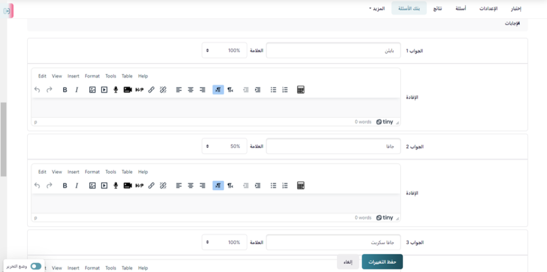Click record audio microphone in Answer 1 editor
Screen dimensions: 547x272
coord(115,90)
